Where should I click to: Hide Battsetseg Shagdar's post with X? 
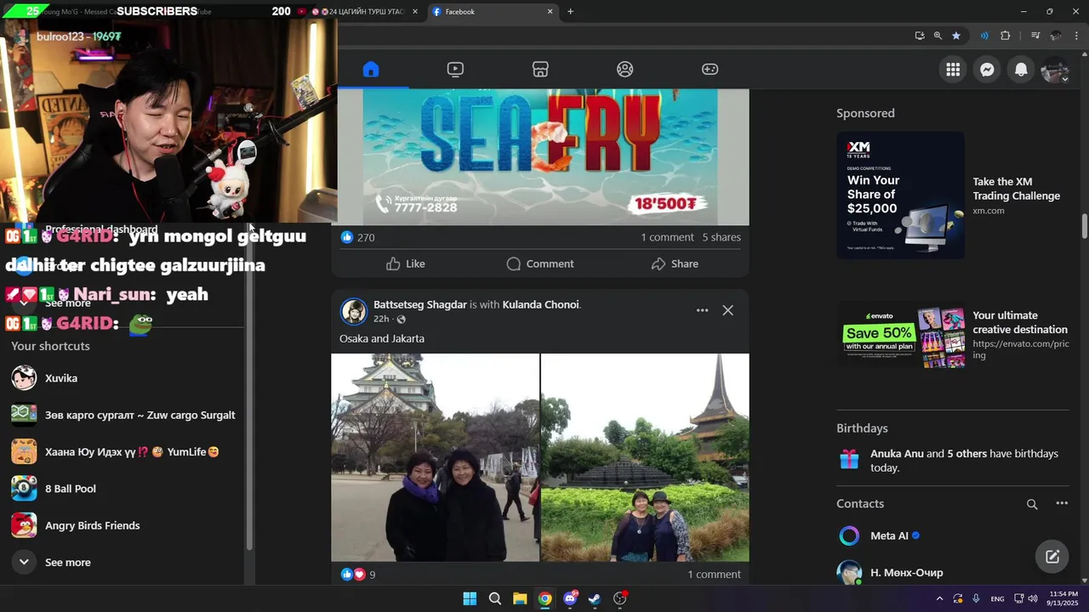(727, 310)
